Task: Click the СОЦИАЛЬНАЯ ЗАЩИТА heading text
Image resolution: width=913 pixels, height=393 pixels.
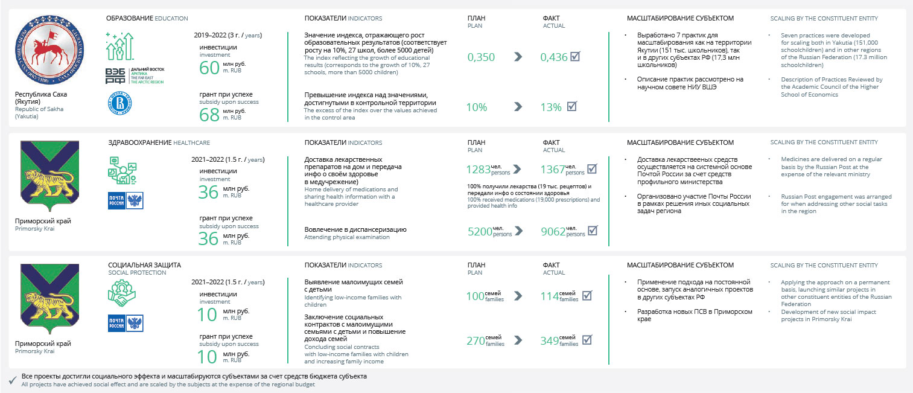Action: (144, 265)
